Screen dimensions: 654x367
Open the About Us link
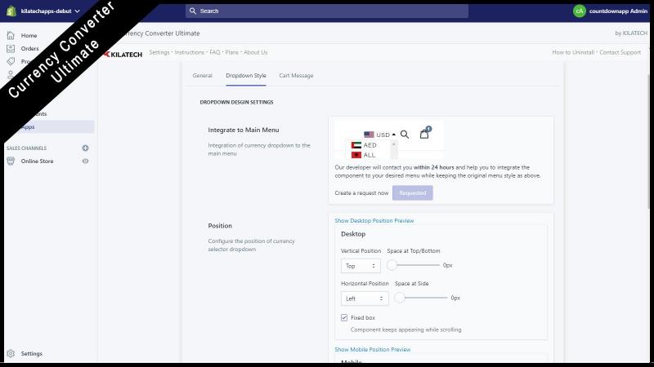(x=256, y=52)
